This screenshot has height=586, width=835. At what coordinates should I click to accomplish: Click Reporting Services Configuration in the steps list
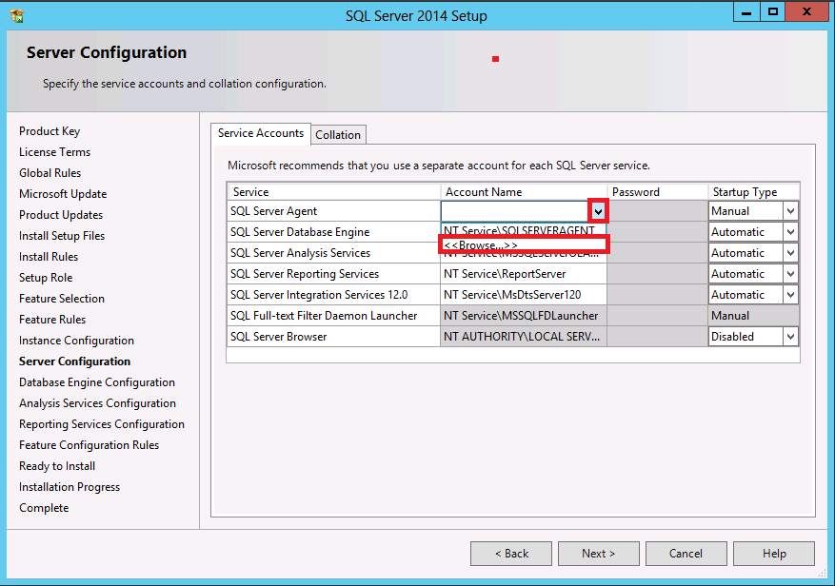(x=102, y=424)
